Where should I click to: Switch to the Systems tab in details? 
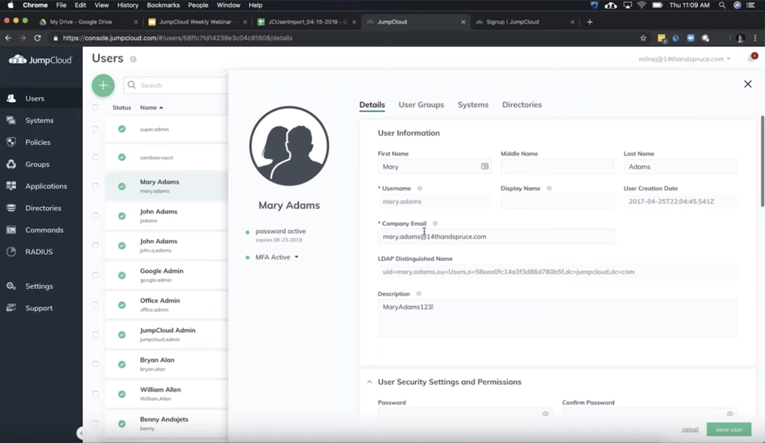coord(473,105)
